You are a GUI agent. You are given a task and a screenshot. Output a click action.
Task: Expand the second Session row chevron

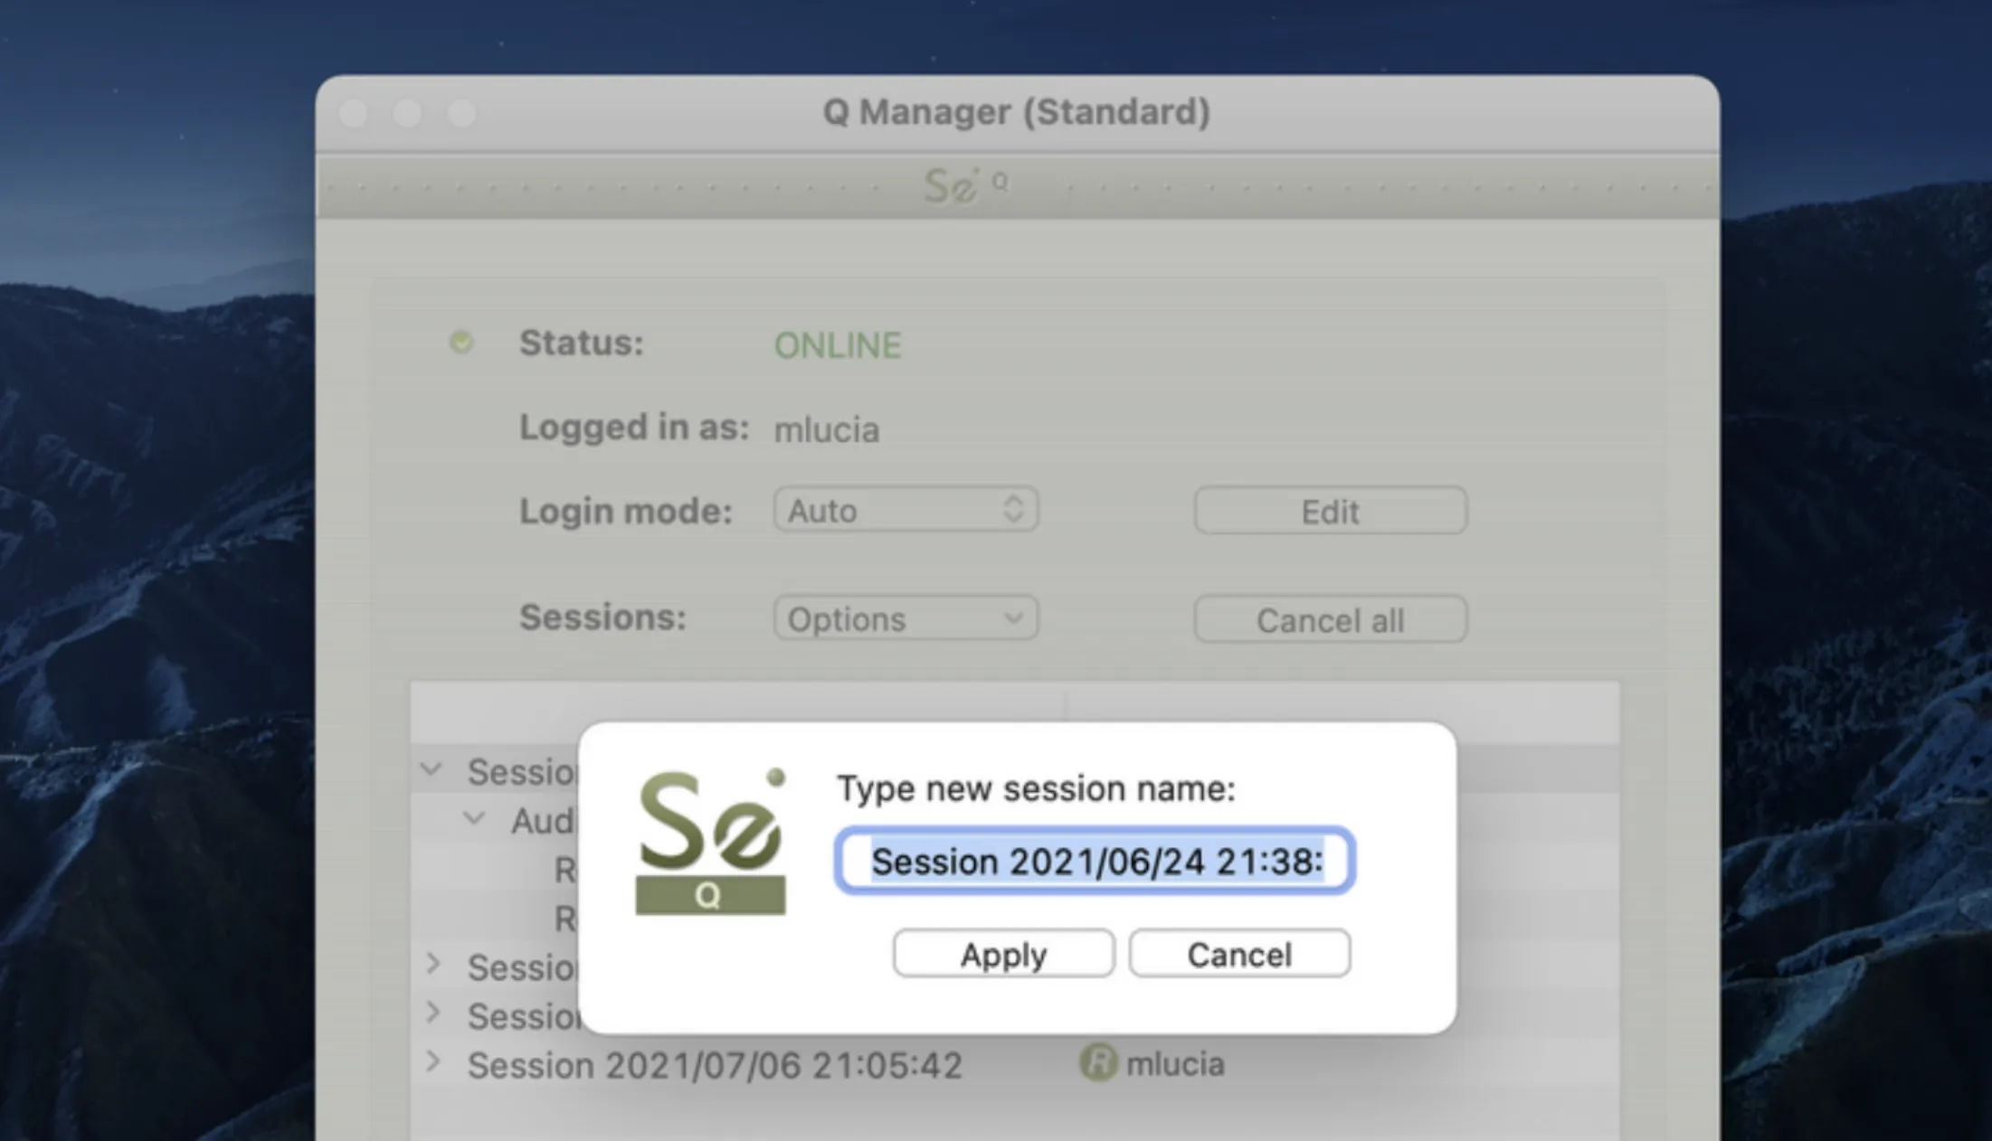point(433,964)
